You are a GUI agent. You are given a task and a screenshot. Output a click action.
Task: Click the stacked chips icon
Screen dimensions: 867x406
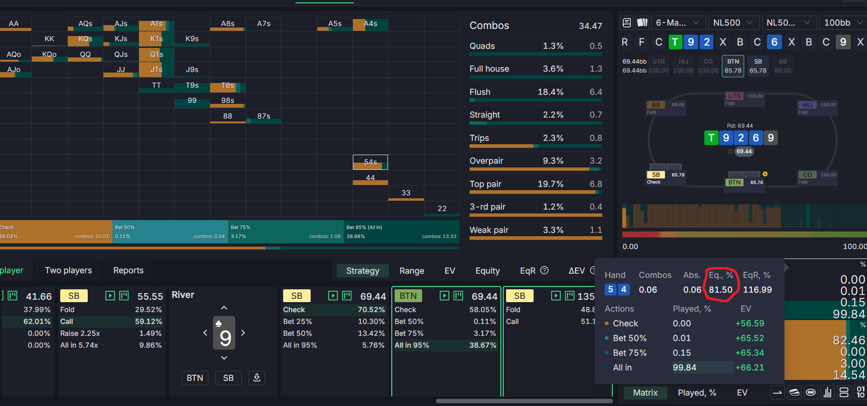(794, 392)
